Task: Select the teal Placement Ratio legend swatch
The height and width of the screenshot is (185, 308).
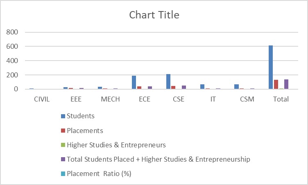Action: pyautogui.click(x=62, y=174)
